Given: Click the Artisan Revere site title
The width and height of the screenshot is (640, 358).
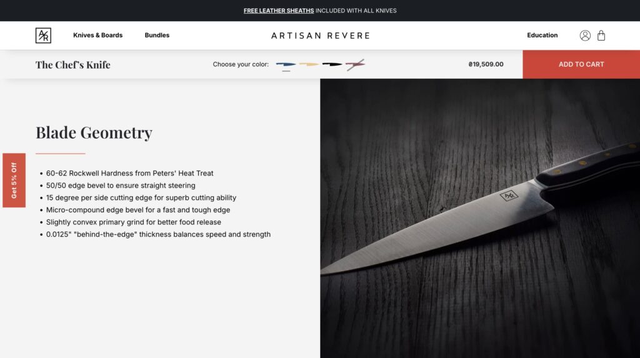Looking at the screenshot, I should point(321,36).
